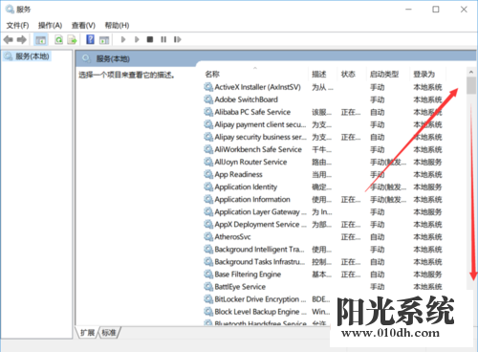Click 自动 startup type of AtherosSvc
Screen dimensions: 478x352
pos(378,237)
